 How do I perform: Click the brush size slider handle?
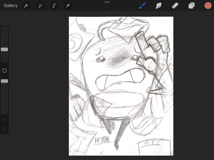click(x=4, y=49)
